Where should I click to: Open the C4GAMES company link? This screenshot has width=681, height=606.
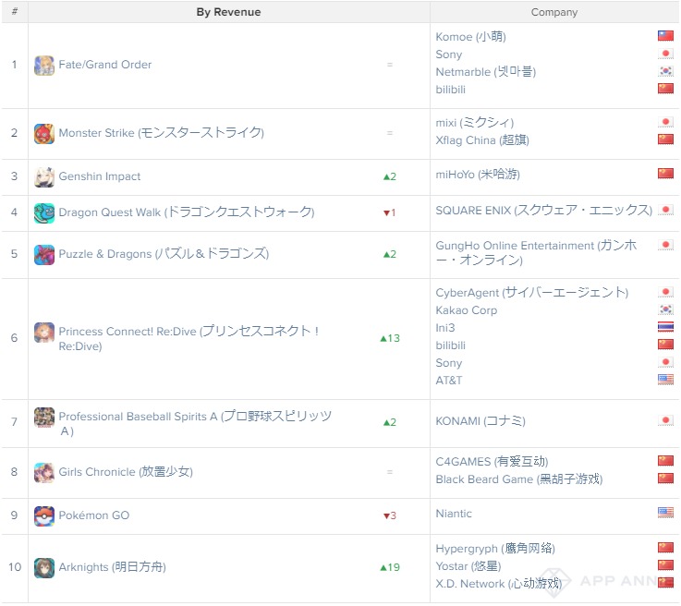[x=492, y=462]
